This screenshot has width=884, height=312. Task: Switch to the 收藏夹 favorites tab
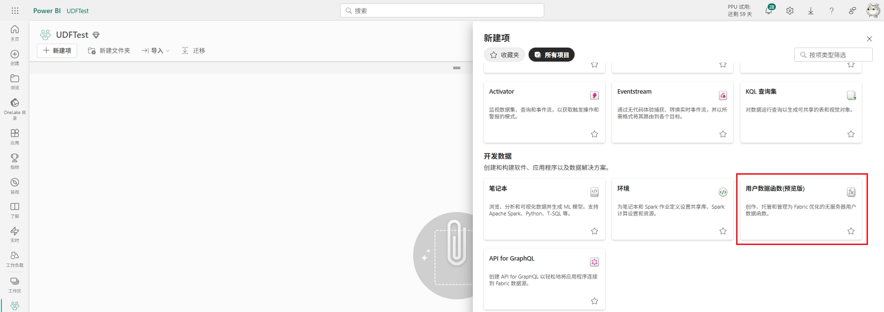pyautogui.click(x=504, y=55)
